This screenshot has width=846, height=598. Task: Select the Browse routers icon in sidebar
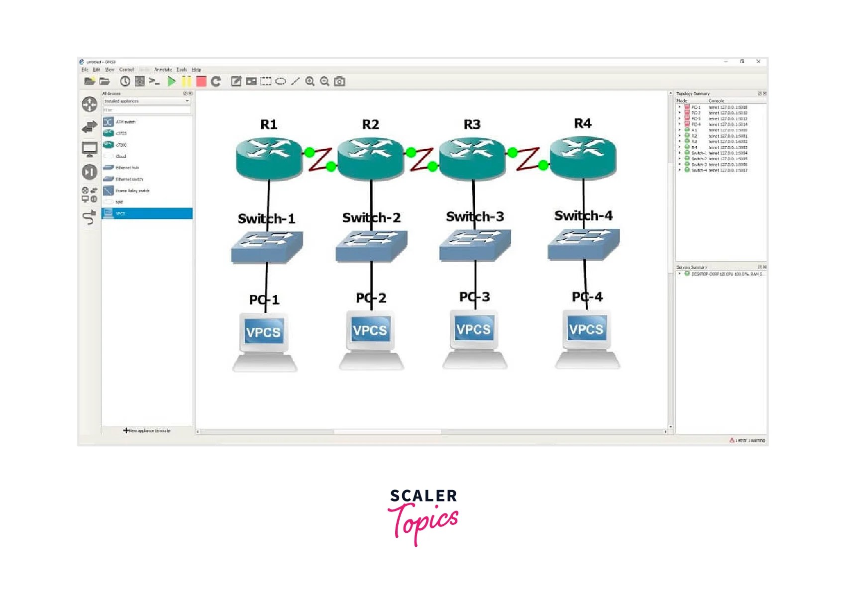(90, 105)
